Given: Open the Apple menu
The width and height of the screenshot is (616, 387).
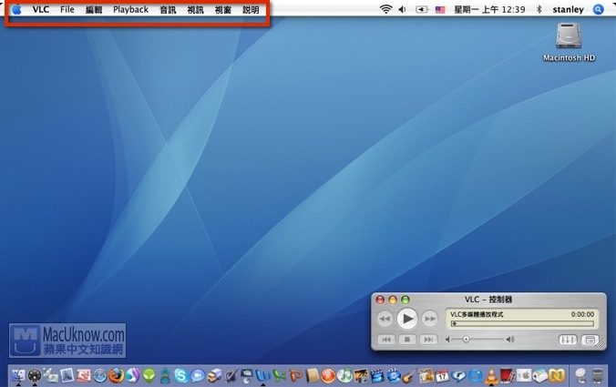Looking at the screenshot, I should click(x=16, y=9).
